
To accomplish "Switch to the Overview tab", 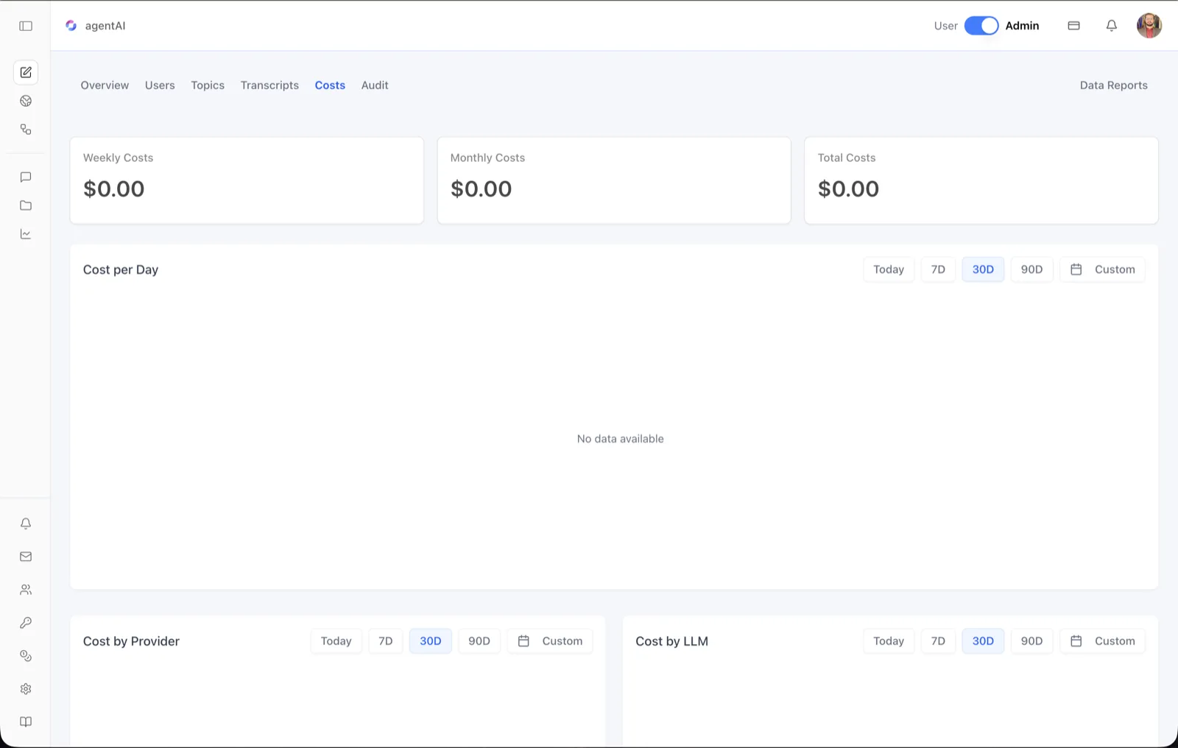I will pos(105,85).
